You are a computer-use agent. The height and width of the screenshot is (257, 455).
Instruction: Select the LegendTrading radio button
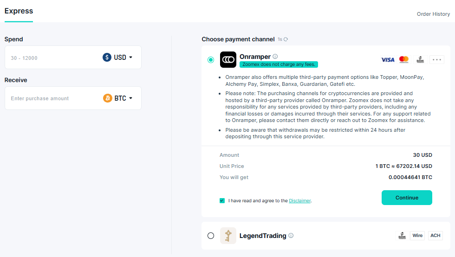[x=211, y=236]
